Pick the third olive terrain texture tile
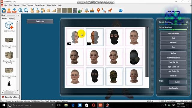 (70, 10)
